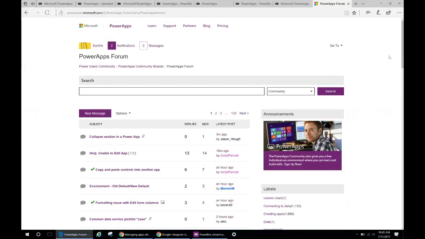This screenshot has width=425, height=239.
Task: Click the browser address bar URL
Action: pos(116,13)
